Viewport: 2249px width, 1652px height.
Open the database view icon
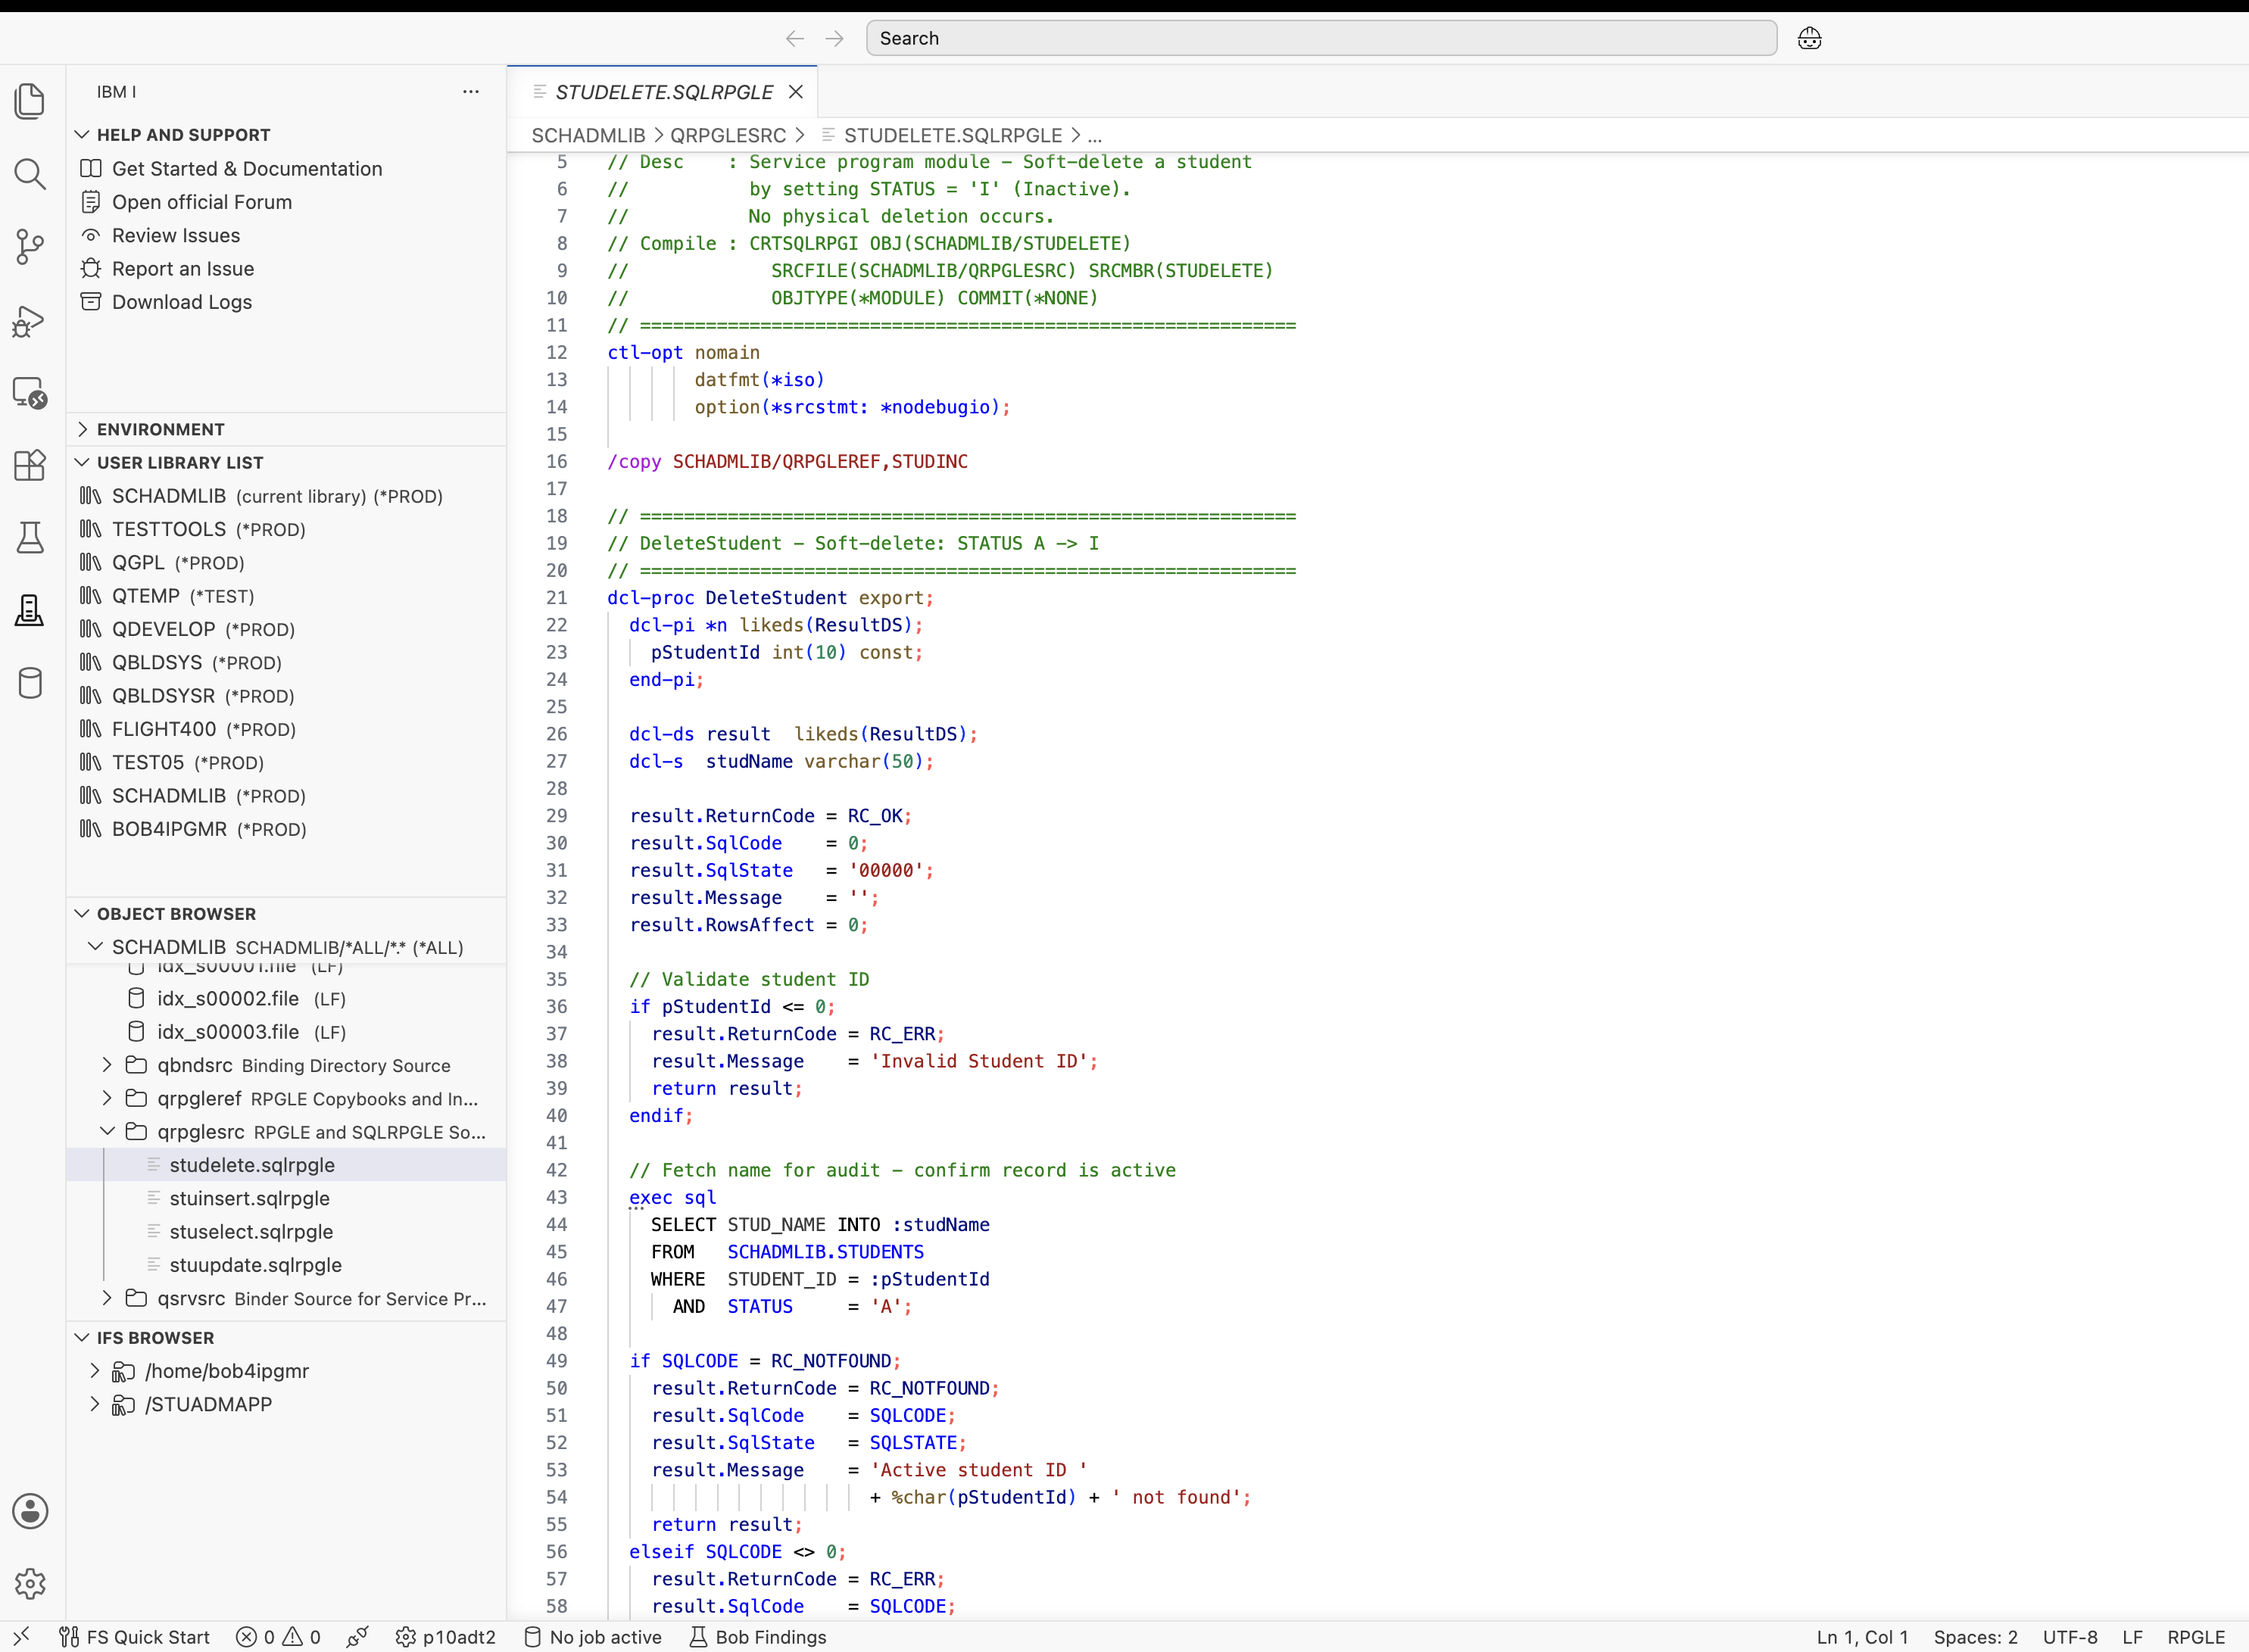click(30, 683)
